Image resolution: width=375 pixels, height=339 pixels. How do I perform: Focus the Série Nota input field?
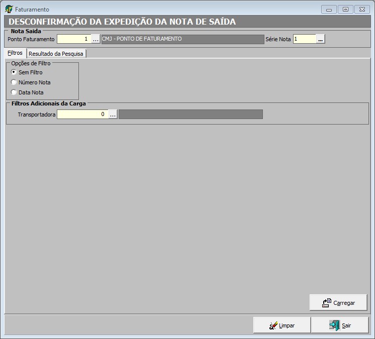coord(304,39)
